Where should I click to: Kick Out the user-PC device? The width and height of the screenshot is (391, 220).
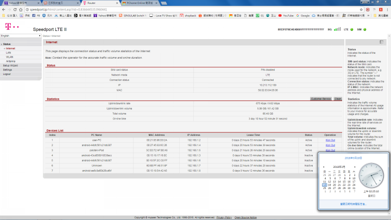click(330, 140)
